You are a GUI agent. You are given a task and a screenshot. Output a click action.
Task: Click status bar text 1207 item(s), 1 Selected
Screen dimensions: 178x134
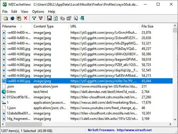[x=19, y=131]
